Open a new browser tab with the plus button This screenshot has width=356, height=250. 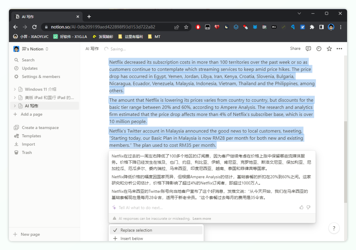click(x=89, y=16)
